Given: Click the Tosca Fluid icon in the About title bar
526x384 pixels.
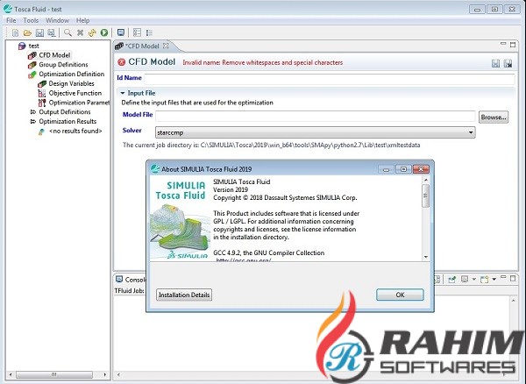Looking at the screenshot, I should (154, 168).
